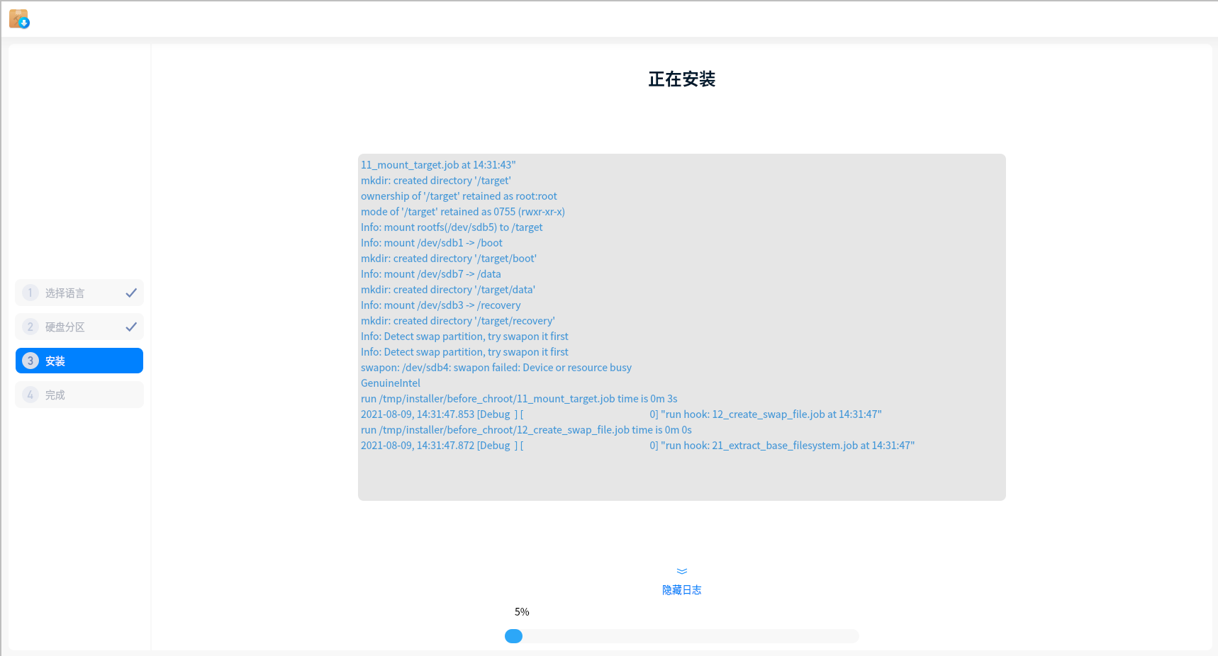Image resolution: width=1218 pixels, height=656 pixels.
Task: Click log line "run /tmp/installer/before_chroot/11_mount_target.job time is 0m 3s"
Action: pos(519,399)
